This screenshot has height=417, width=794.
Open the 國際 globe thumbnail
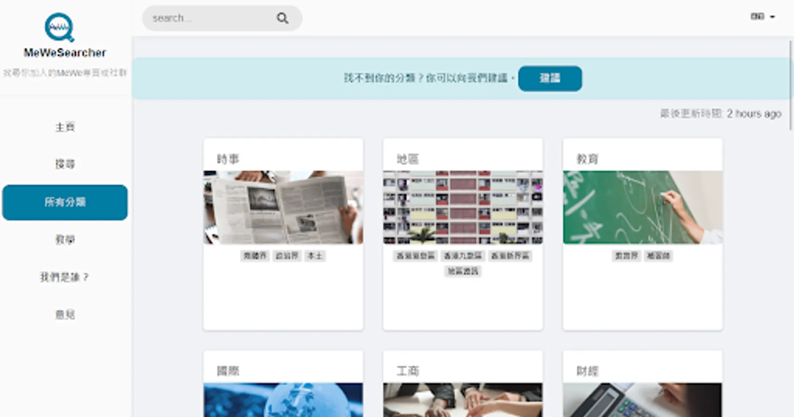283,400
